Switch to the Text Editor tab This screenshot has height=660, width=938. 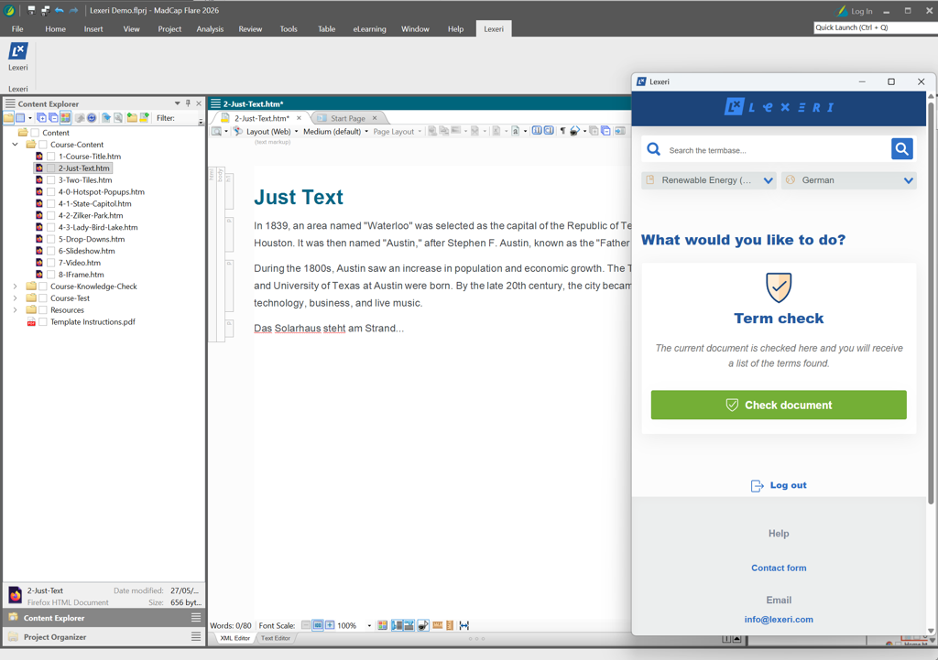[x=275, y=638]
